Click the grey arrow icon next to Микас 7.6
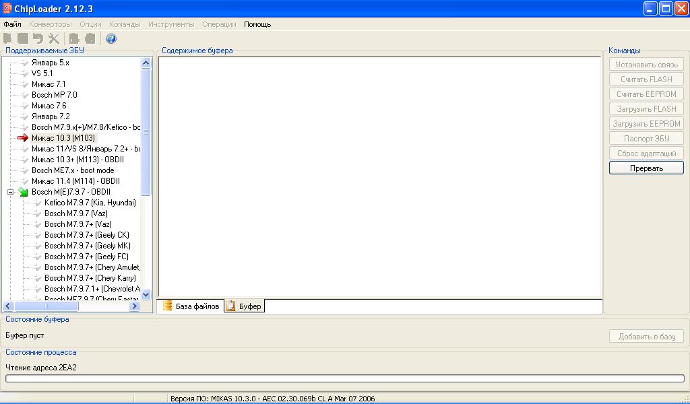This screenshot has height=404, width=690. click(x=24, y=106)
